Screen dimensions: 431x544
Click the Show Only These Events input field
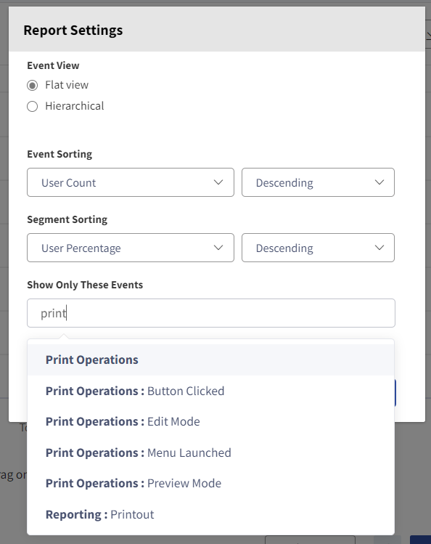pyautogui.click(x=211, y=313)
